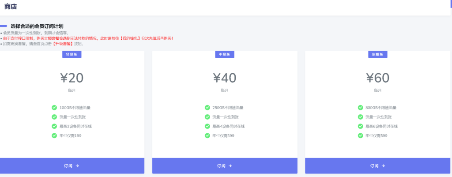Click 每月 under the ¥60 price
Viewport: 452px width, 177px height.
click(378, 90)
